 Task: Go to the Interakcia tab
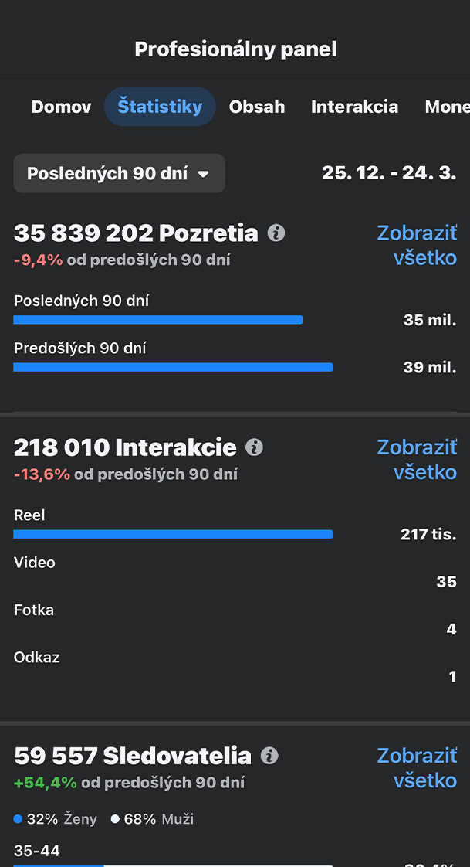(354, 107)
